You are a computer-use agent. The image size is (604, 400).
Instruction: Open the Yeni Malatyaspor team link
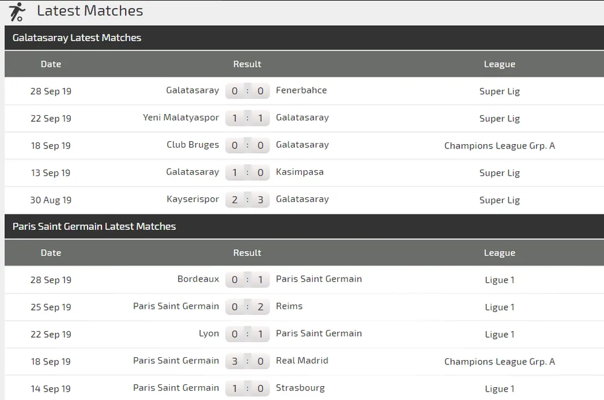tap(181, 118)
